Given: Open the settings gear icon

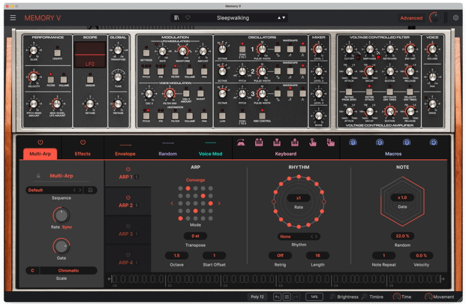Looking at the screenshot, I should 456,18.
